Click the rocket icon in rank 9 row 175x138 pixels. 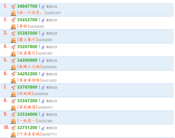(x=13, y=114)
